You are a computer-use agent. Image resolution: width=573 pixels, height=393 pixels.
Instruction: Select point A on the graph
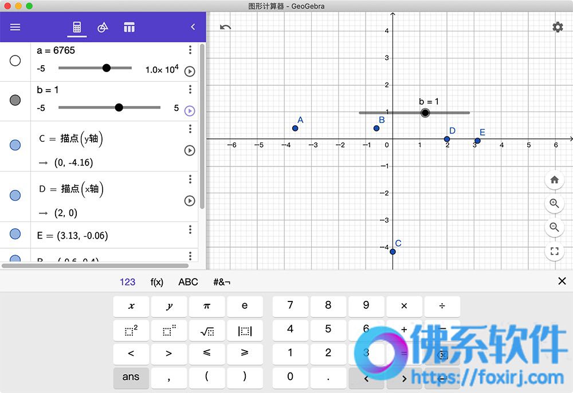(x=295, y=128)
